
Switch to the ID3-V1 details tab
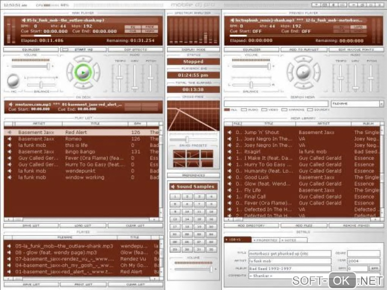(x=238, y=240)
